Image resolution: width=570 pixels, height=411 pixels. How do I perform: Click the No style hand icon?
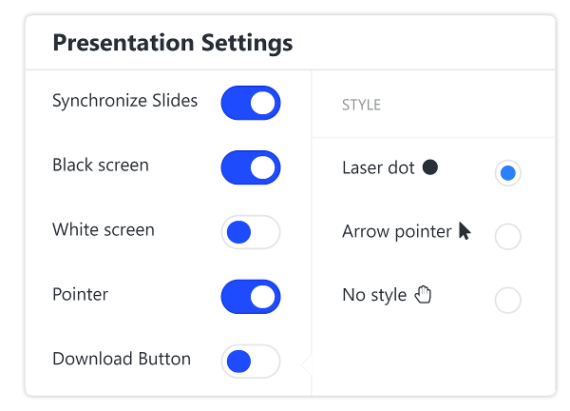423,295
